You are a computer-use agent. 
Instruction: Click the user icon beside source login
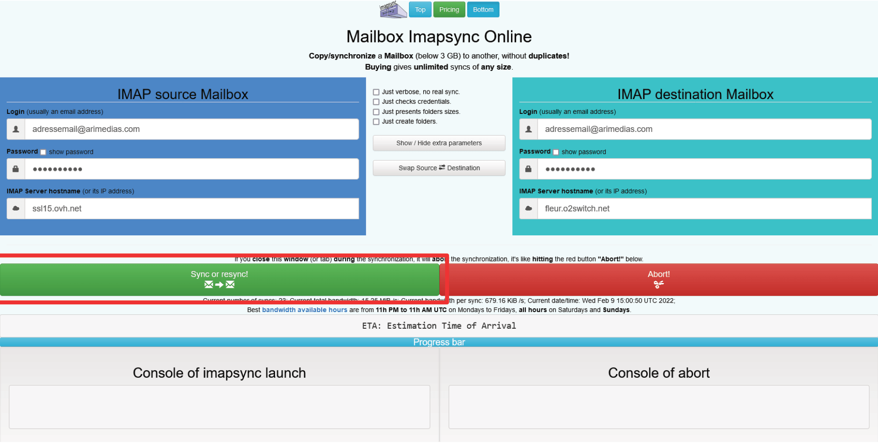click(16, 129)
